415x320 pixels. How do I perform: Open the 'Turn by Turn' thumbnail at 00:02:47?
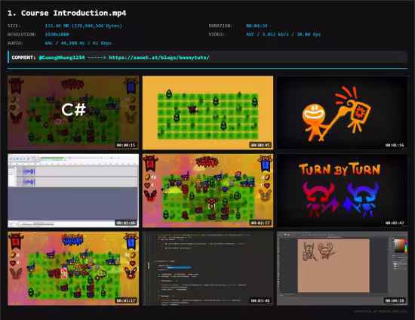tap(343, 191)
